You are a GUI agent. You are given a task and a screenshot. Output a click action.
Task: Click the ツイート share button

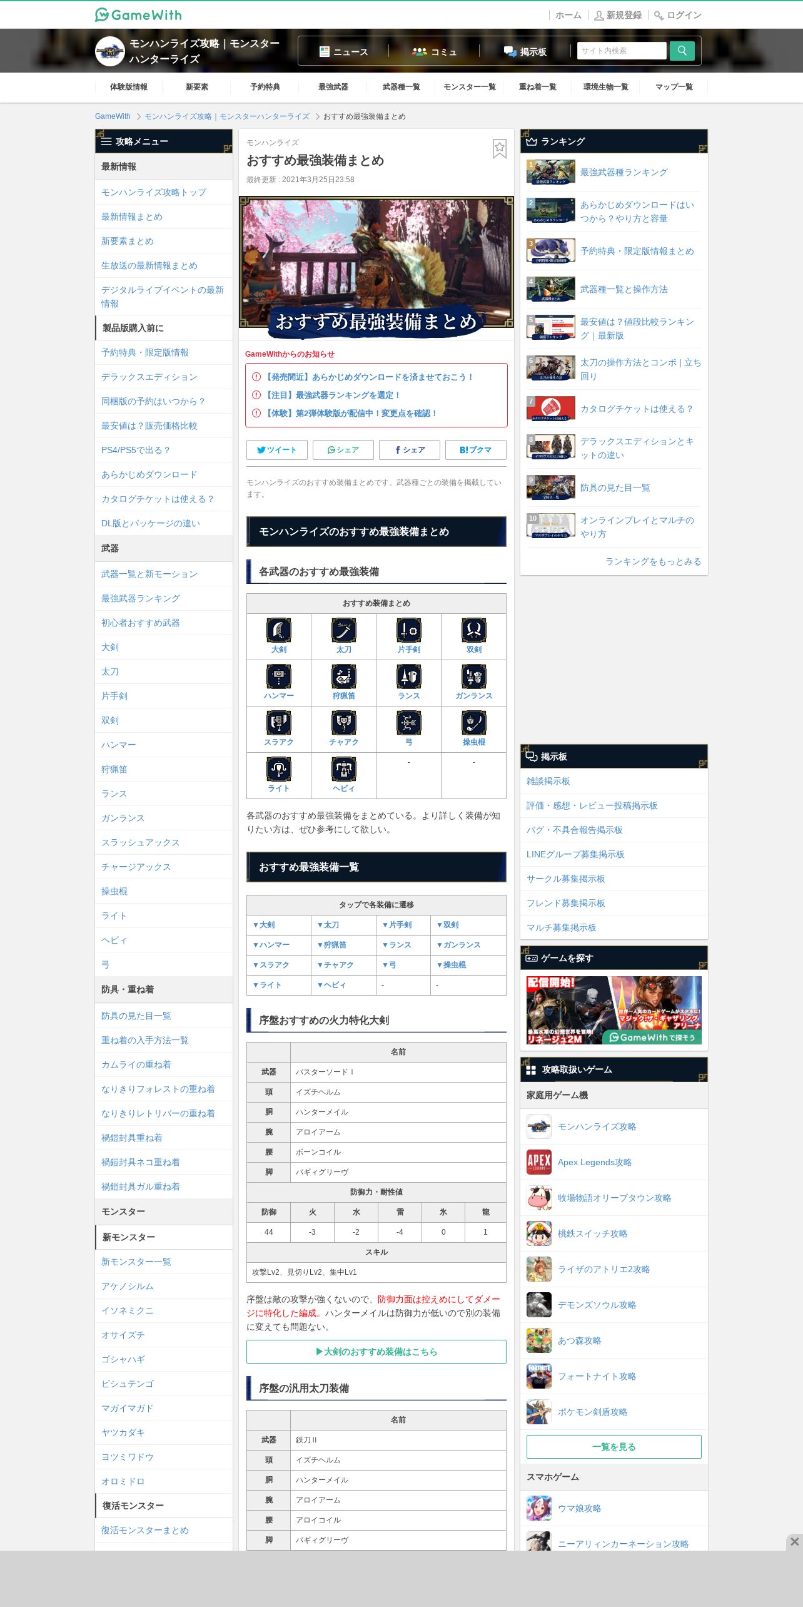[277, 450]
